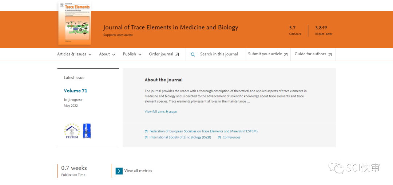Expand the About menu chevron
Image resolution: width=393 pixels, height=185 pixels.
[114, 54]
